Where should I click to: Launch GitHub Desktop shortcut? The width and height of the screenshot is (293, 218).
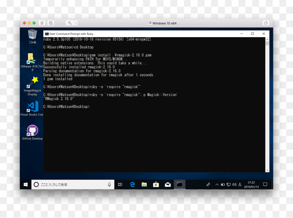(x=32, y=132)
